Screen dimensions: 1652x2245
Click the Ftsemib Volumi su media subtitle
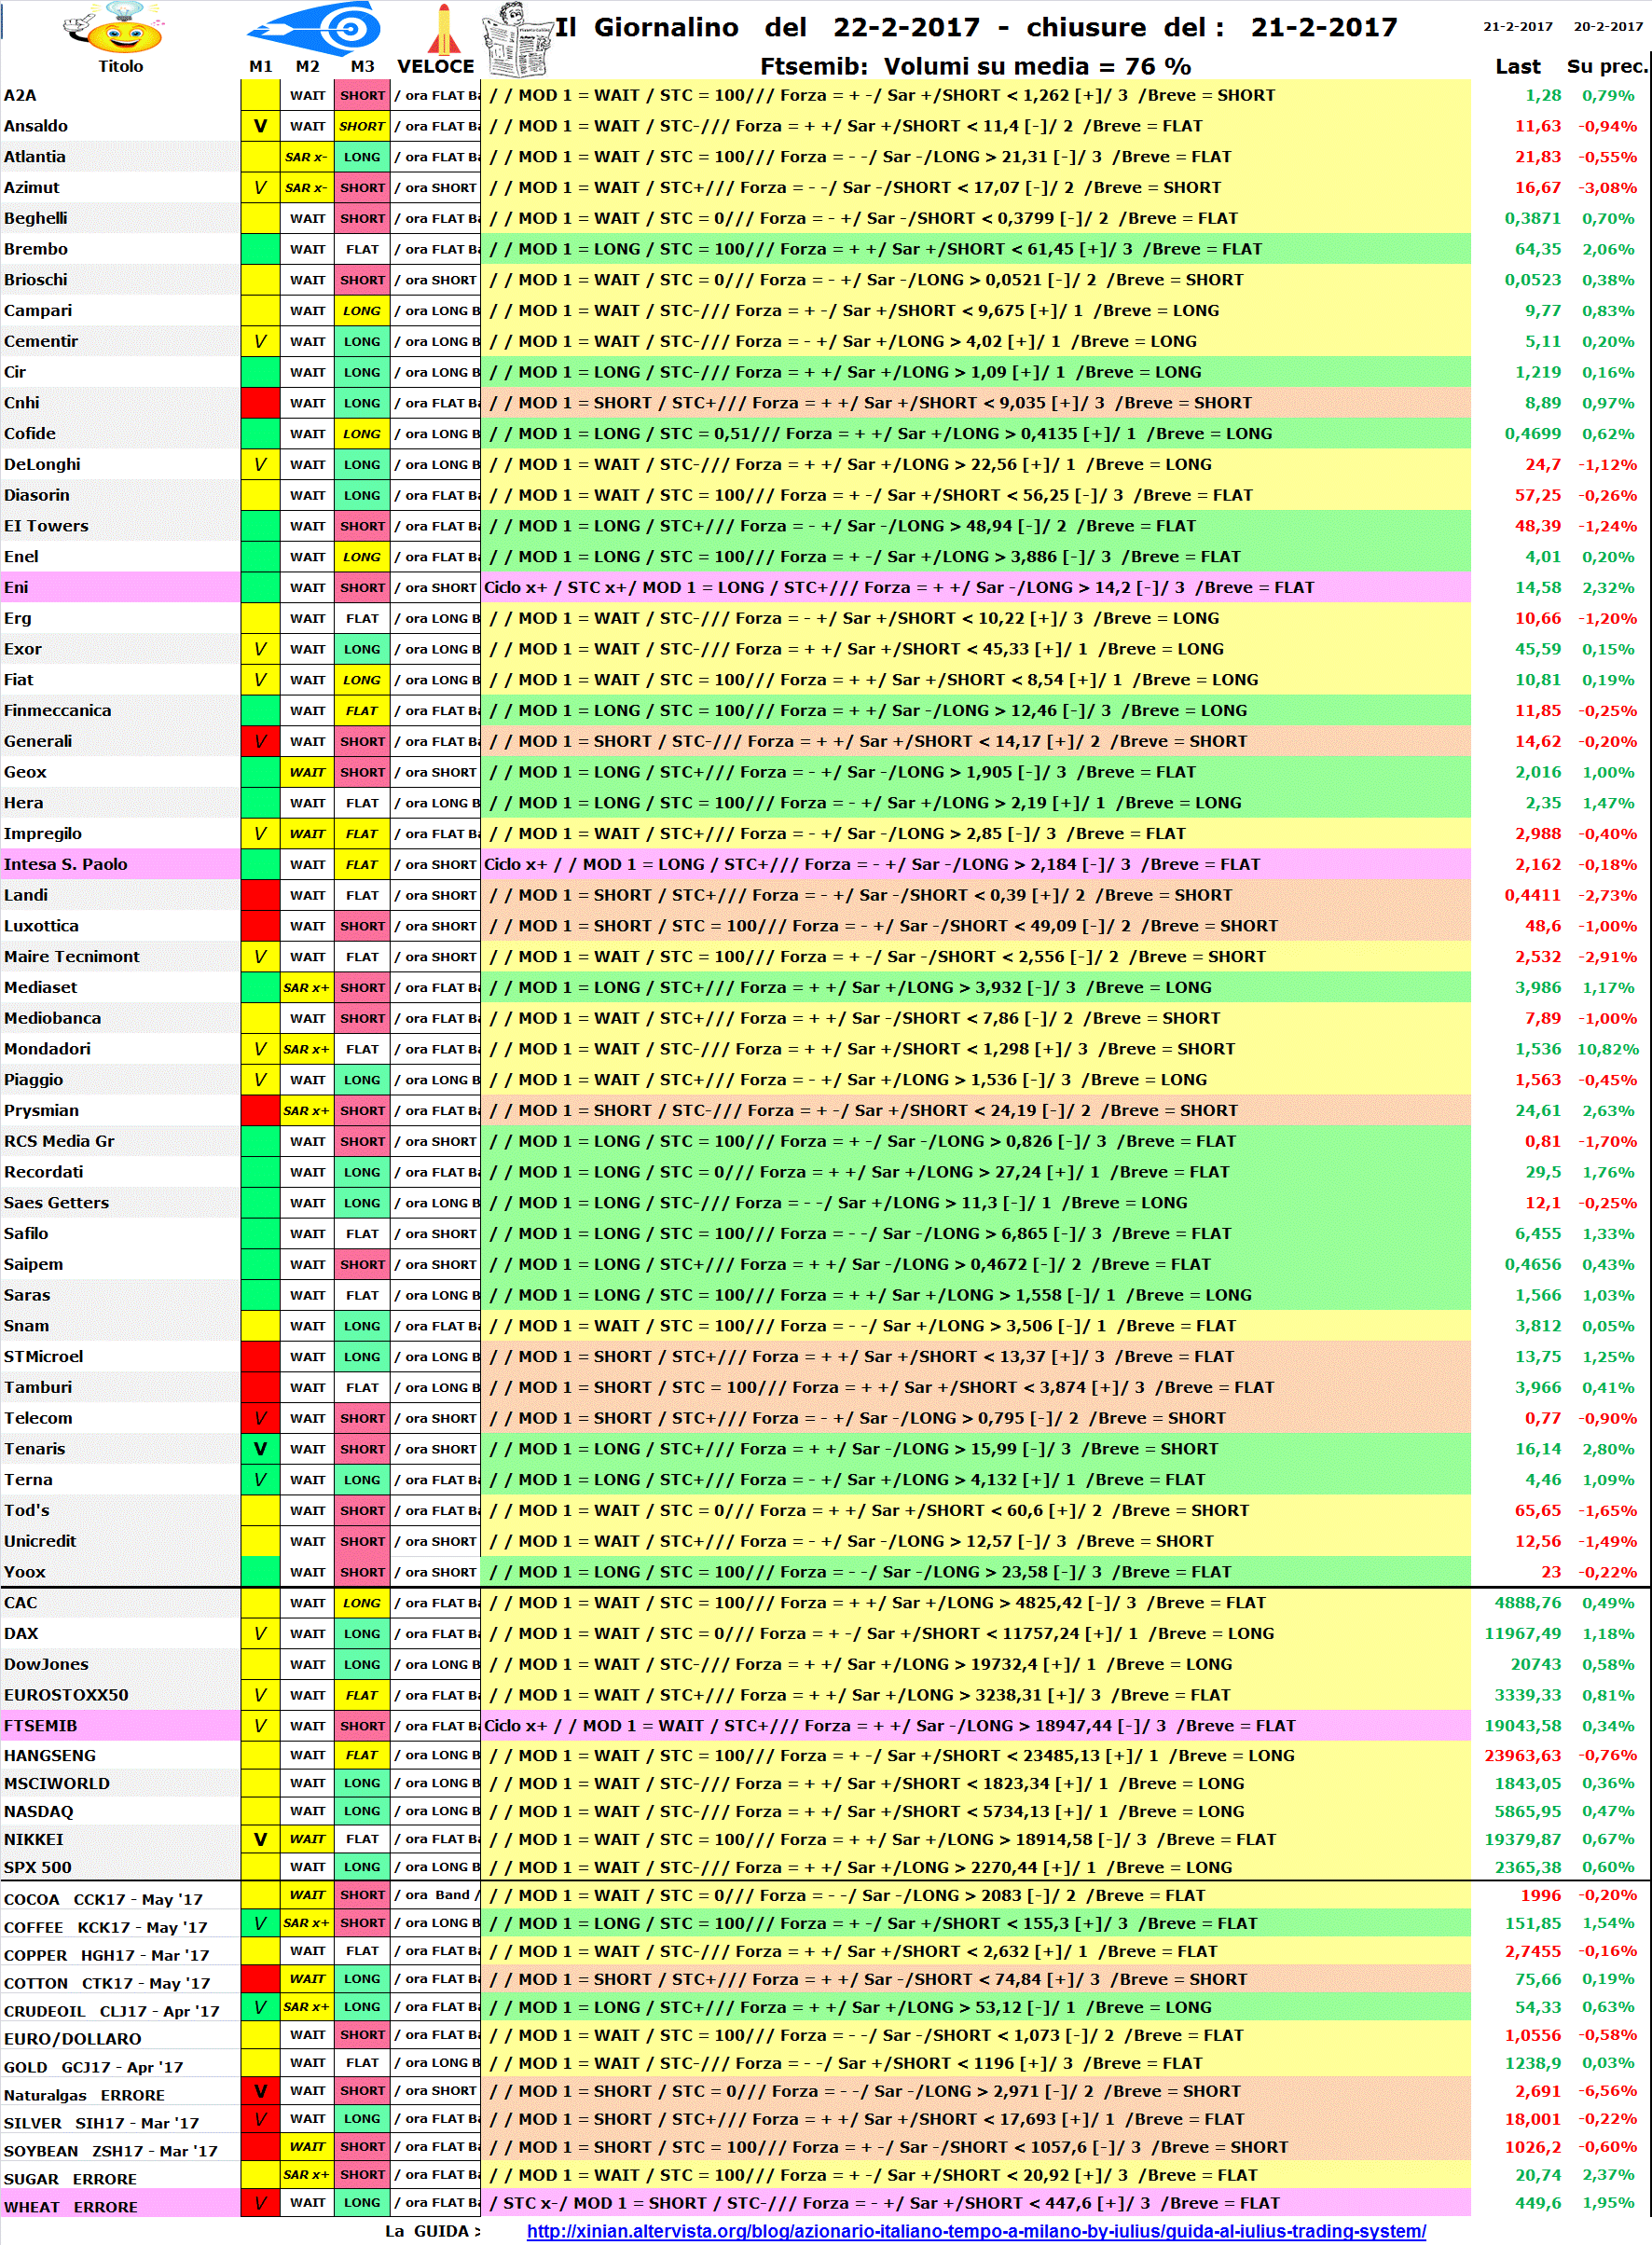(975, 66)
